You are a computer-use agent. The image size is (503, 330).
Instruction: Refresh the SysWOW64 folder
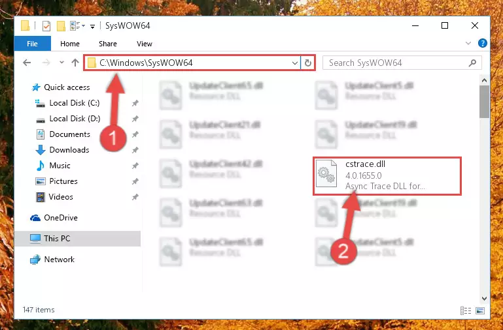(x=308, y=63)
